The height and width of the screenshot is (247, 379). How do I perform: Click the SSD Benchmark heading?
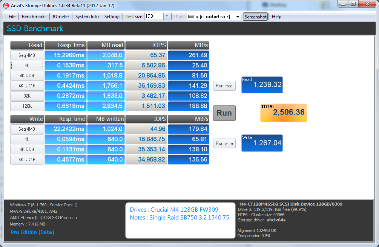tap(35, 29)
